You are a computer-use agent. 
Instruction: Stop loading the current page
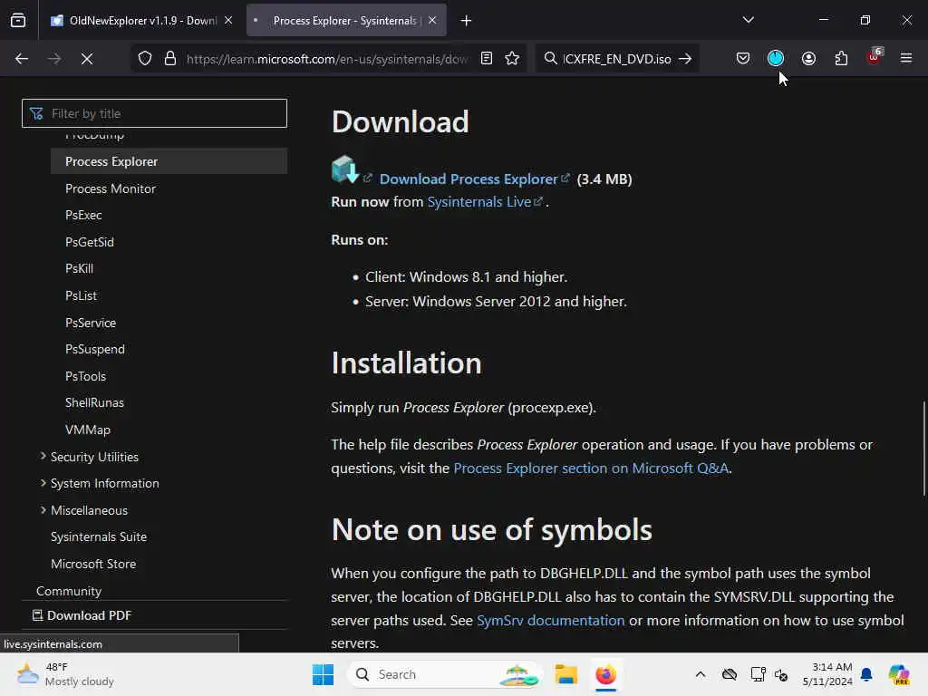coord(87,59)
